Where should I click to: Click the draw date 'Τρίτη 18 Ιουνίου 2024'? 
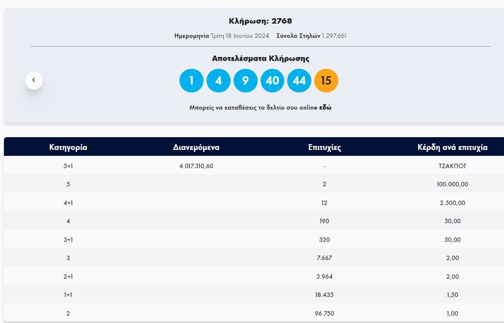(x=239, y=36)
